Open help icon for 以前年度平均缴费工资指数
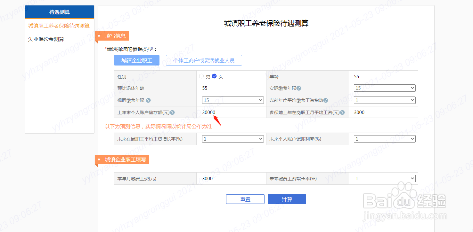This screenshot has width=473, height=232. [326, 100]
